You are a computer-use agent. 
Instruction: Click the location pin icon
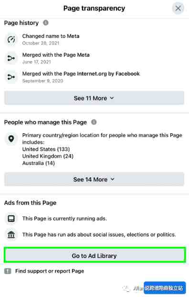click(11, 139)
